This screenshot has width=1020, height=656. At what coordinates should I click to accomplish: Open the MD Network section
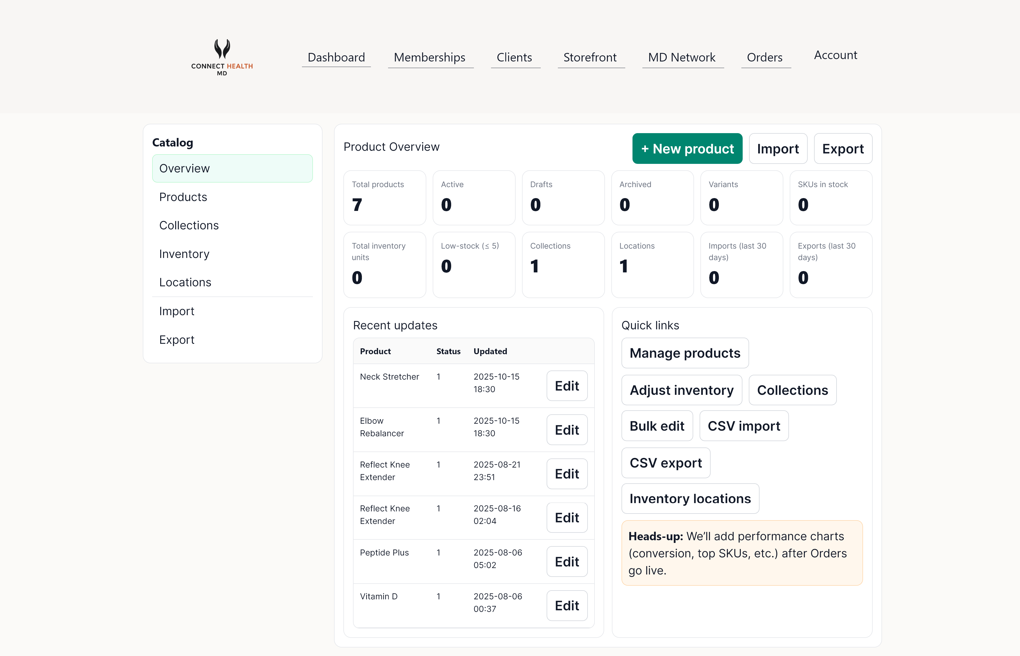tap(682, 57)
